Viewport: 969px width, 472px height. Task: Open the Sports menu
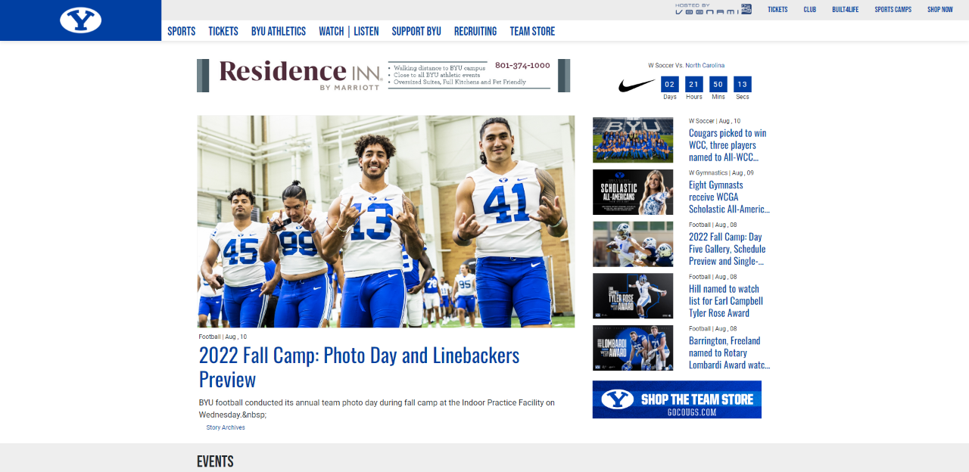(x=182, y=31)
